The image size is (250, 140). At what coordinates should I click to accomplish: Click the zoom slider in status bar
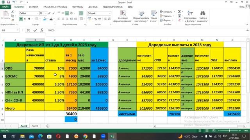[229, 131]
